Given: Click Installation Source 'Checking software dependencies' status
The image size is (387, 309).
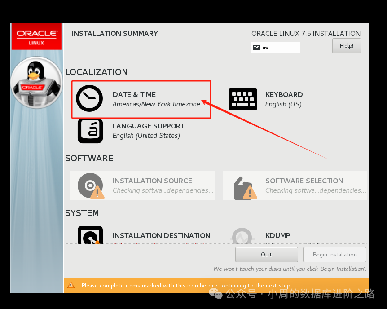Looking at the screenshot, I should pyautogui.click(x=163, y=190).
